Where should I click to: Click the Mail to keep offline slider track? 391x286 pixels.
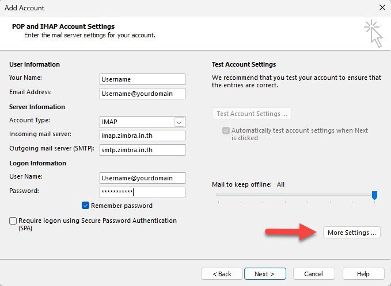294,195
